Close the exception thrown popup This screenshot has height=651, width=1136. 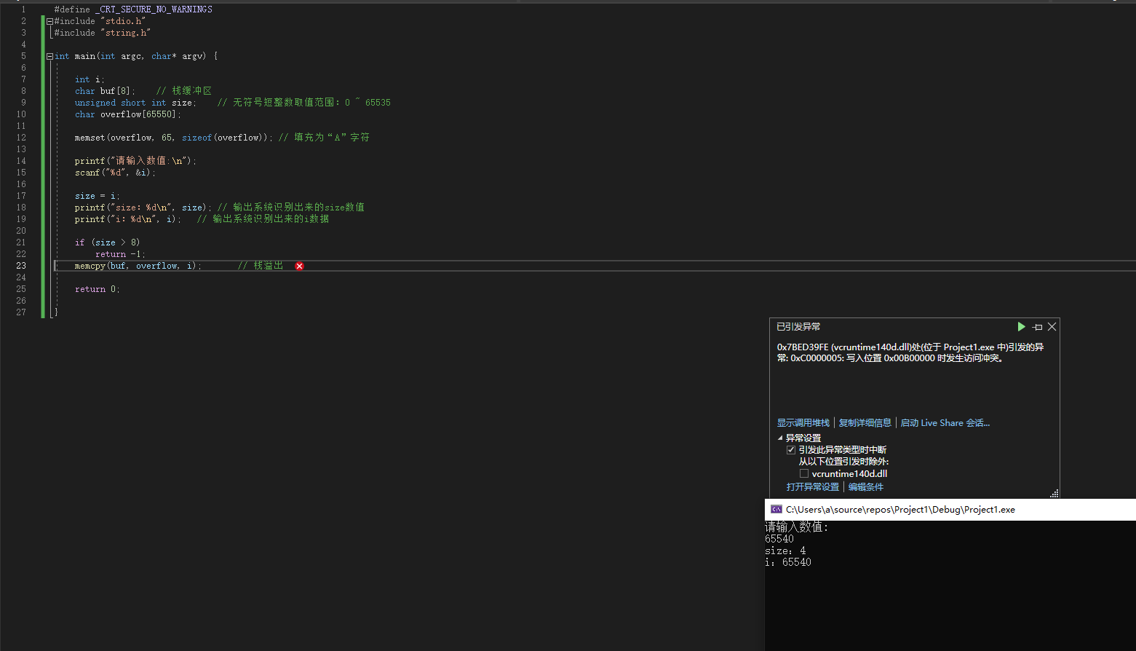coord(1052,327)
